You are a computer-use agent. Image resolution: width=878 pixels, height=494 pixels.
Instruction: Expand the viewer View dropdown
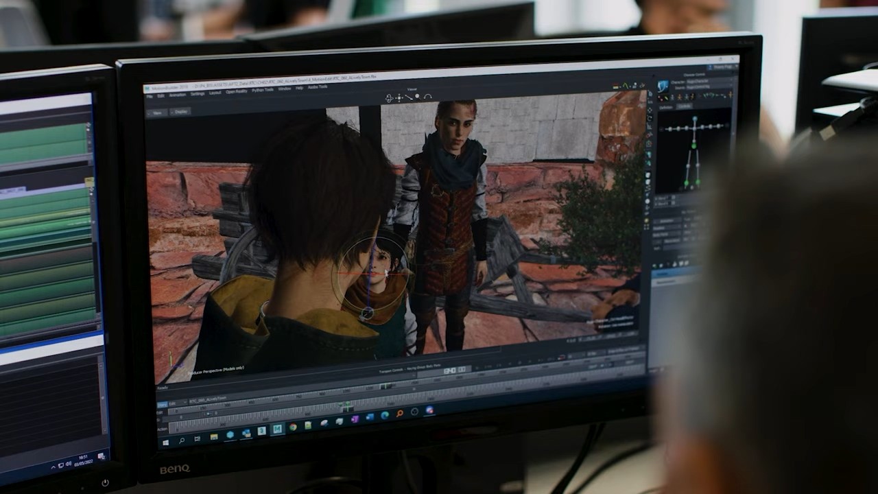tap(157, 112)
